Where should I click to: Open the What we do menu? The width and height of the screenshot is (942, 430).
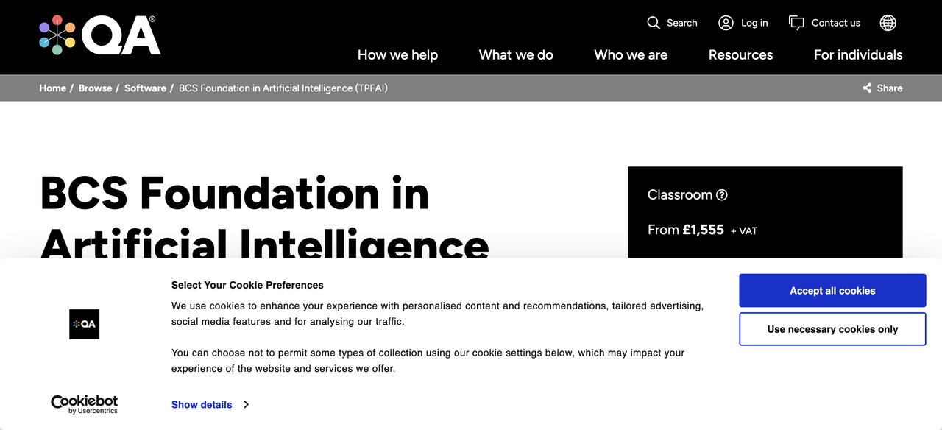[516, 54]
